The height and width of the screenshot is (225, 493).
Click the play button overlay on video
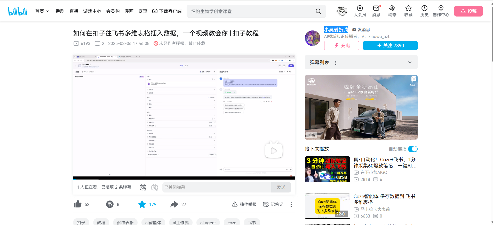274,150
